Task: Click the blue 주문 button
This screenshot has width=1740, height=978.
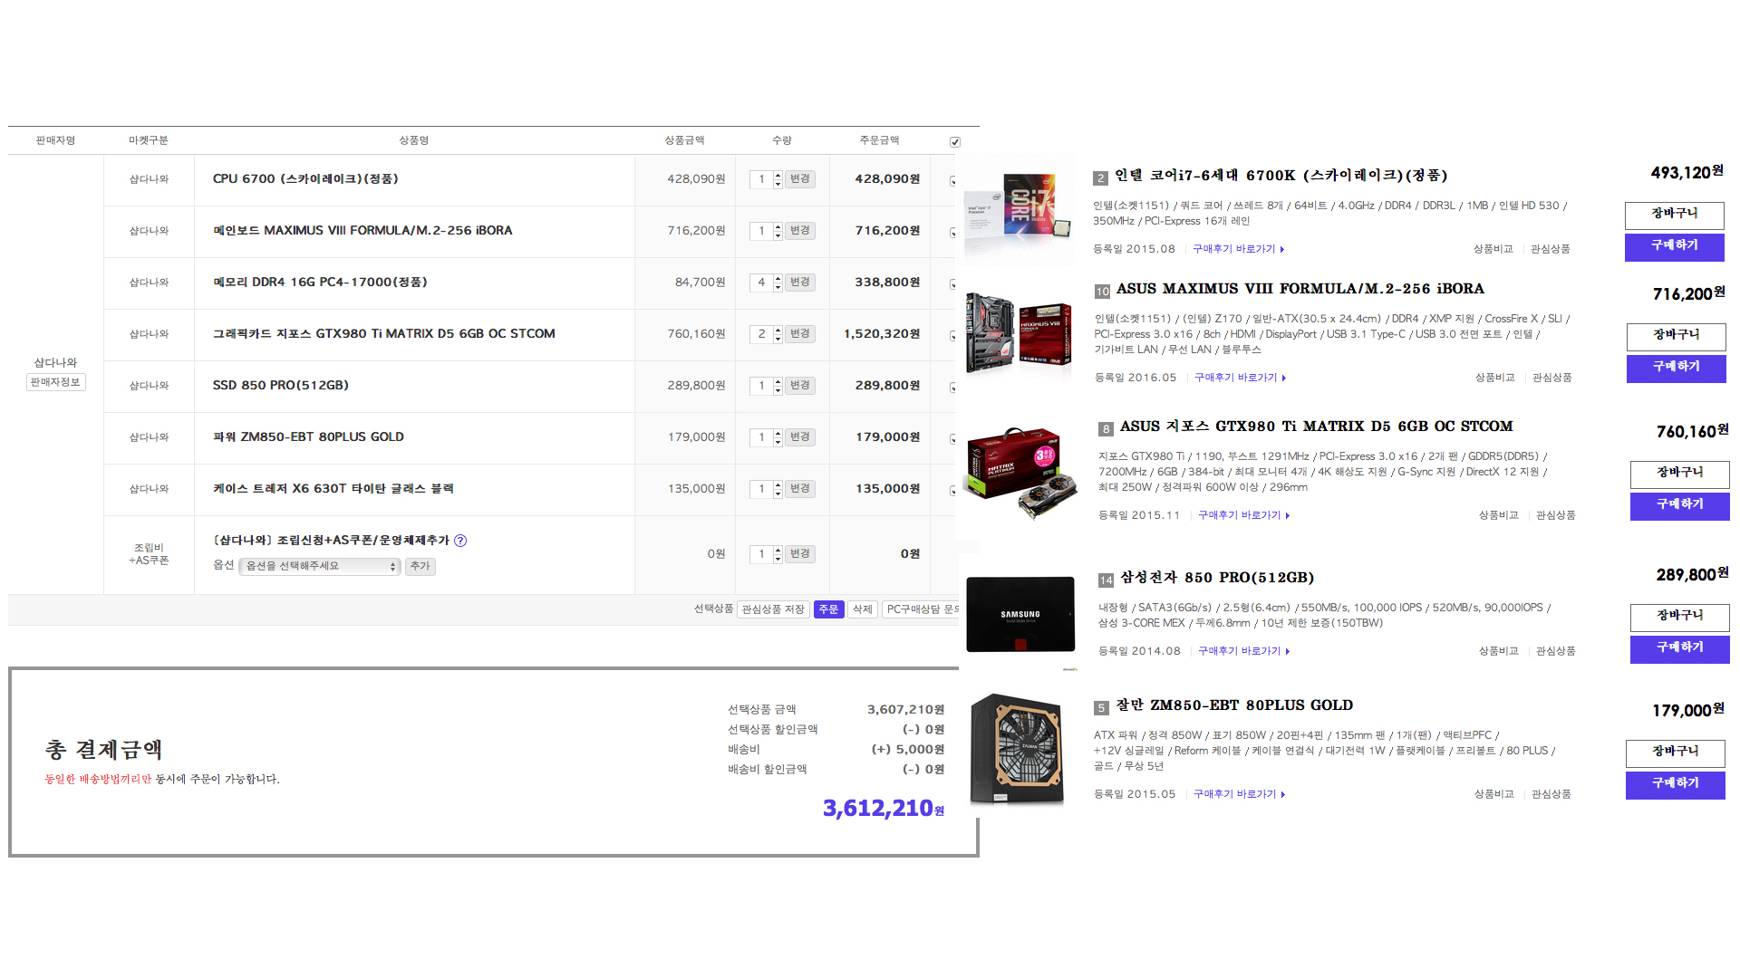Action: click(828, 609)
